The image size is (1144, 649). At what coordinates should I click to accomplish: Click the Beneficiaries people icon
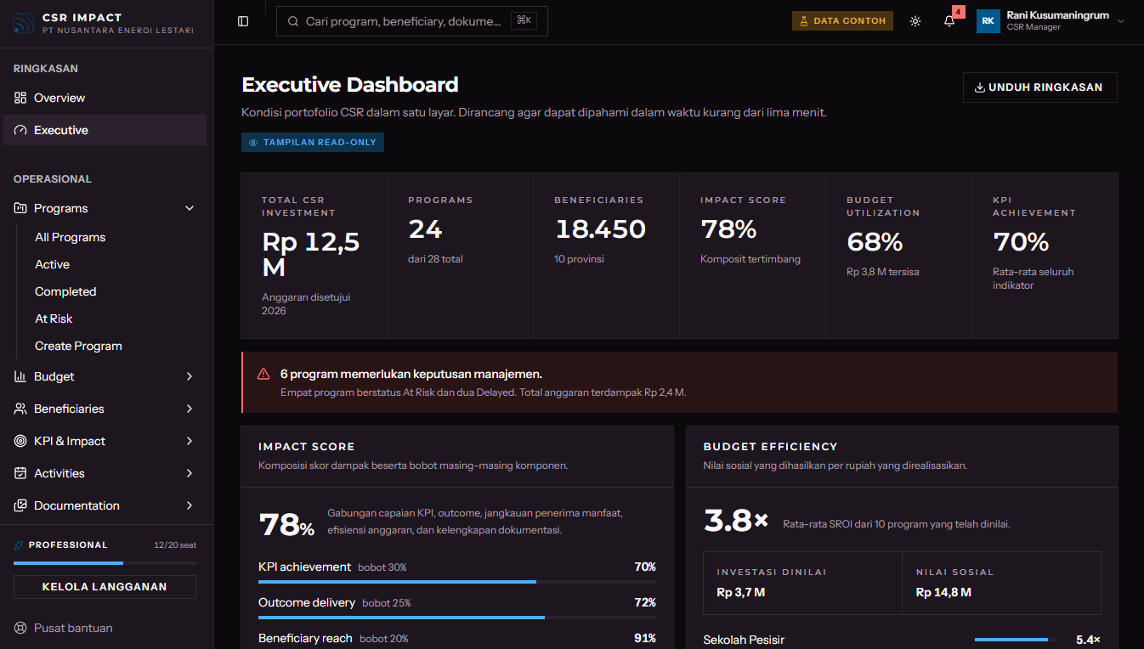pyautogui.click(x=20, y=409)
